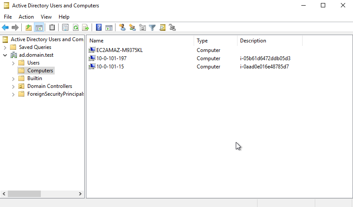Image resolution: width=353 pixels, height=207 pixels.
Task: Select the EC2AMAZ-M9375KL name text
Action: (119, 50)
